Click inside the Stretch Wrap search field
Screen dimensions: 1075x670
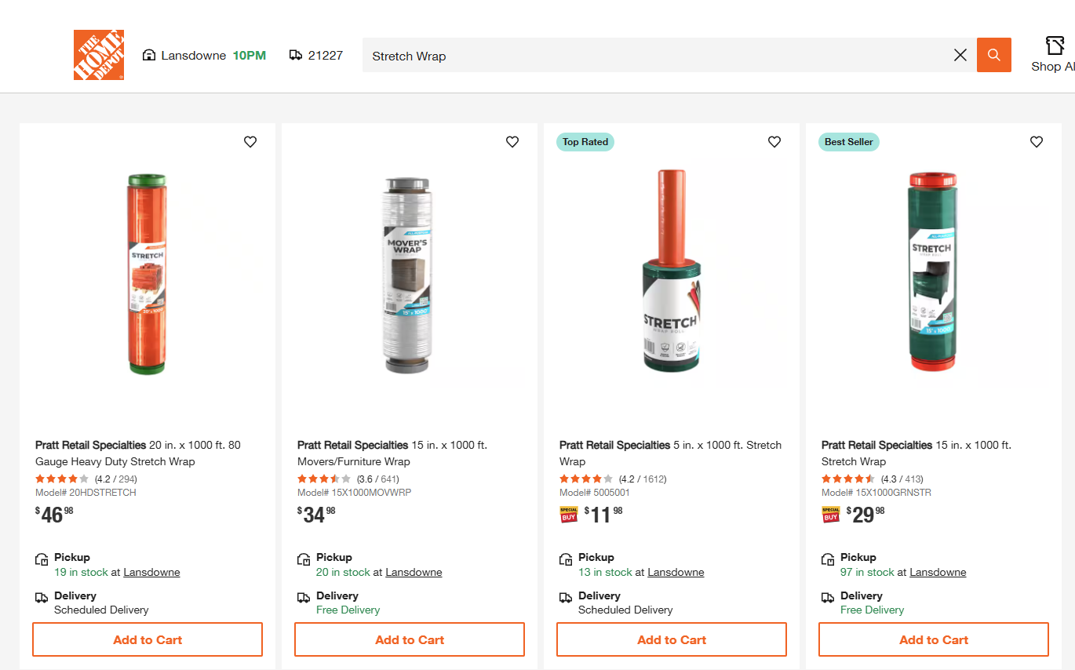pos(651,56)
